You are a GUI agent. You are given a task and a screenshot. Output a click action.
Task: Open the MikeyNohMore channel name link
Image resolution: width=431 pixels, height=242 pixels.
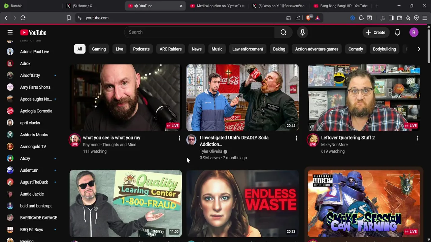click(x=334, y=145)
